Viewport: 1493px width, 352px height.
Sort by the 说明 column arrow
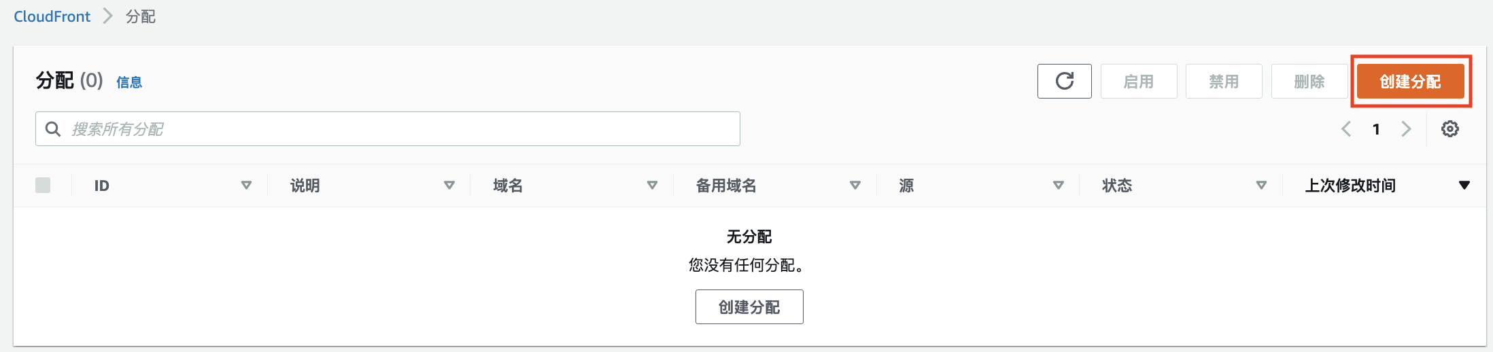point(449,186)
